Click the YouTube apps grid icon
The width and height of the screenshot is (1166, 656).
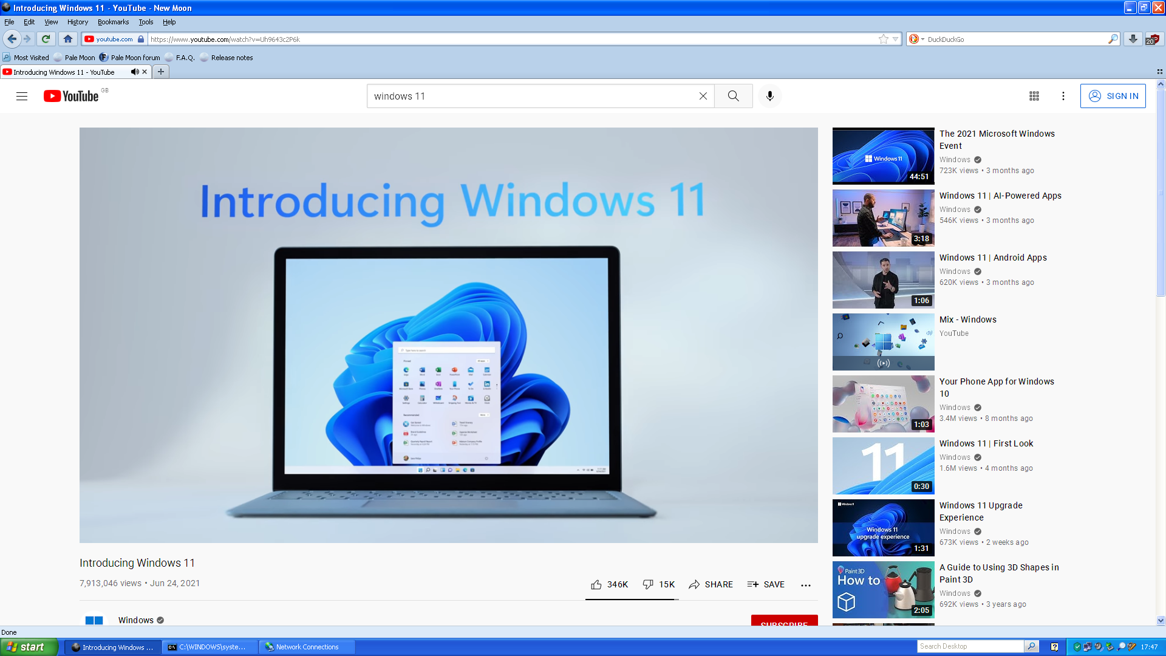[x=1034, y=96]
